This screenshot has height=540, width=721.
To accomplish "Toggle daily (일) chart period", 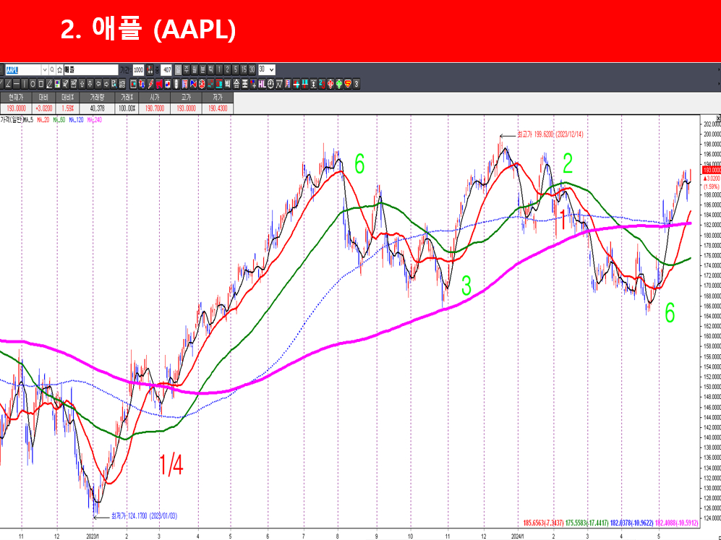I will coord(178,69).
